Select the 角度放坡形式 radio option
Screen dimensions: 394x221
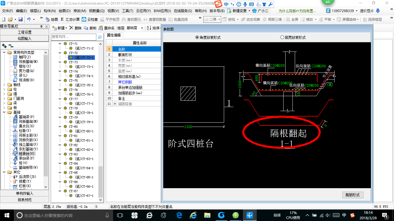click(208, 37)
